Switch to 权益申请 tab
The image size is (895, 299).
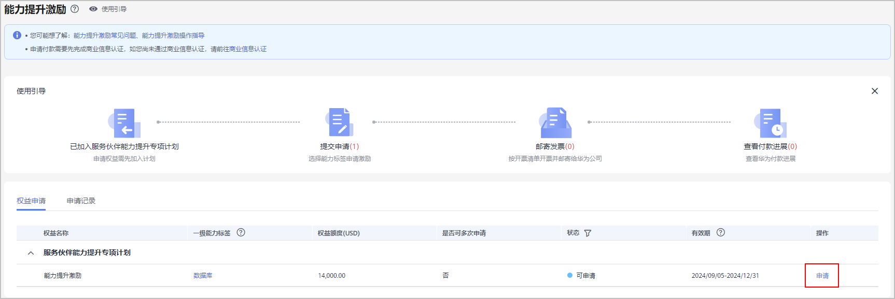pos(31,201)
